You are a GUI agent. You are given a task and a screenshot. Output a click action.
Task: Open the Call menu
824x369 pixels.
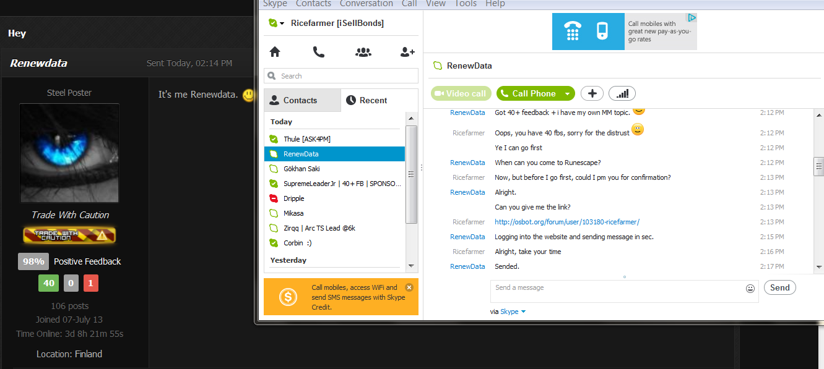pyautogui.click(x=409, y=4)
